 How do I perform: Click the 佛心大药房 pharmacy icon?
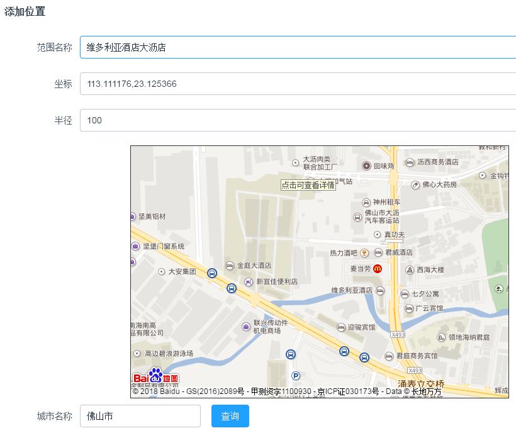(x=414, y=186)
